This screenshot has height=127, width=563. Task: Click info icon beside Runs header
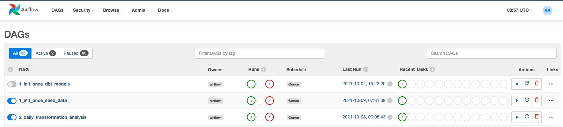coord(264,69)
